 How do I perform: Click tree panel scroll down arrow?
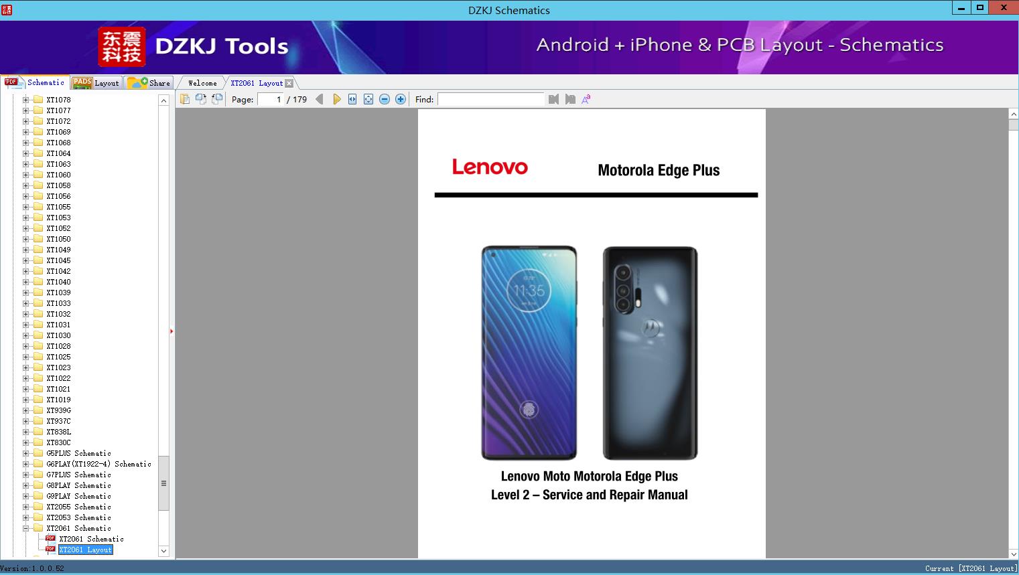coord(163,551)
